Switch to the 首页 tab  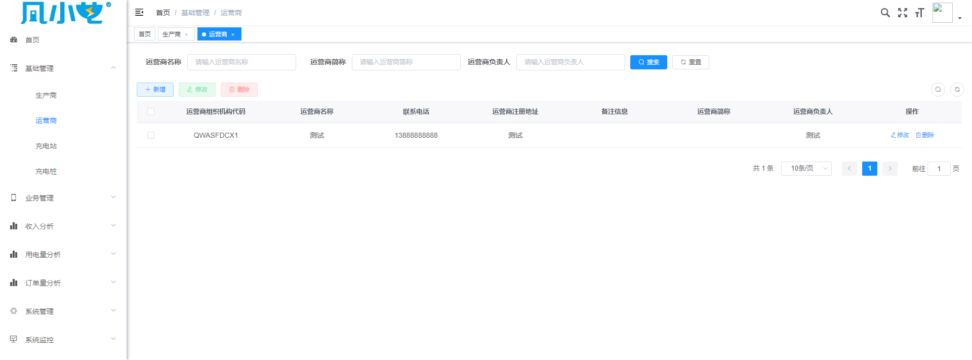(145, 34)
